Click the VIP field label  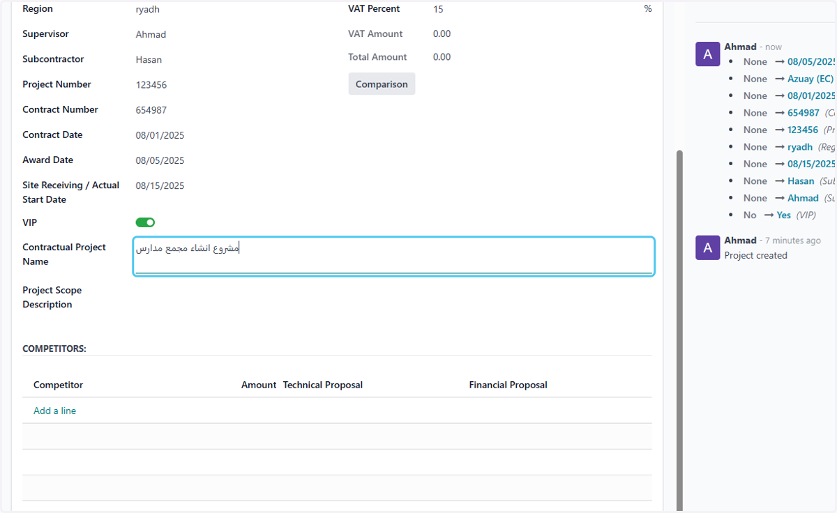click(x=29, y=223)
